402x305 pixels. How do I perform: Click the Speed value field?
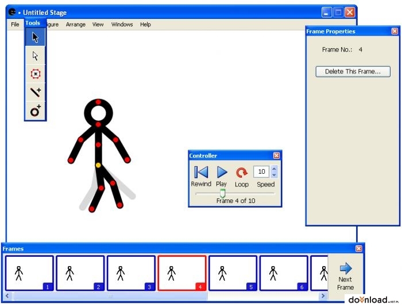click(x=261, y=171)
